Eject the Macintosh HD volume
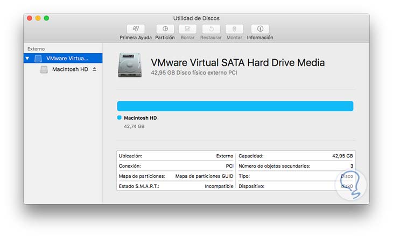393x238 pixels. (x=94, y=69)
